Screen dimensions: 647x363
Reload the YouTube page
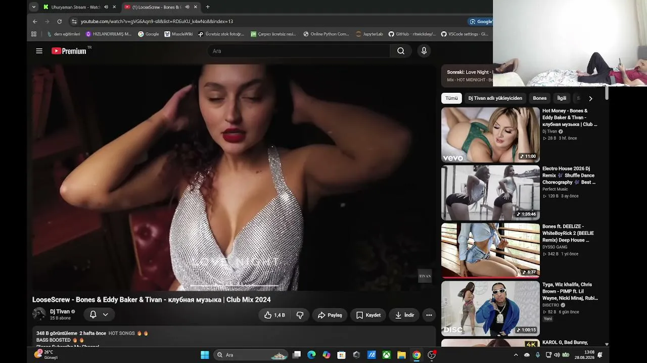pos(59,22)
